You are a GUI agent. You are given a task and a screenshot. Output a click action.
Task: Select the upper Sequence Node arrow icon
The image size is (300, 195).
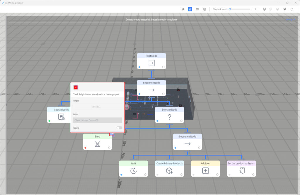point(151,90)
